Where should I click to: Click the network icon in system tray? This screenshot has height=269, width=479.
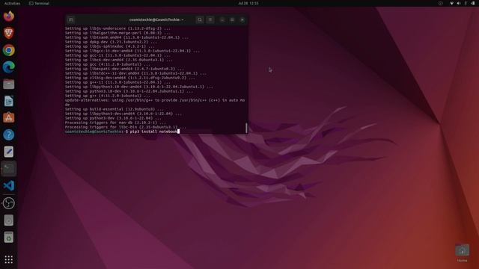click(x=451, y=3)
